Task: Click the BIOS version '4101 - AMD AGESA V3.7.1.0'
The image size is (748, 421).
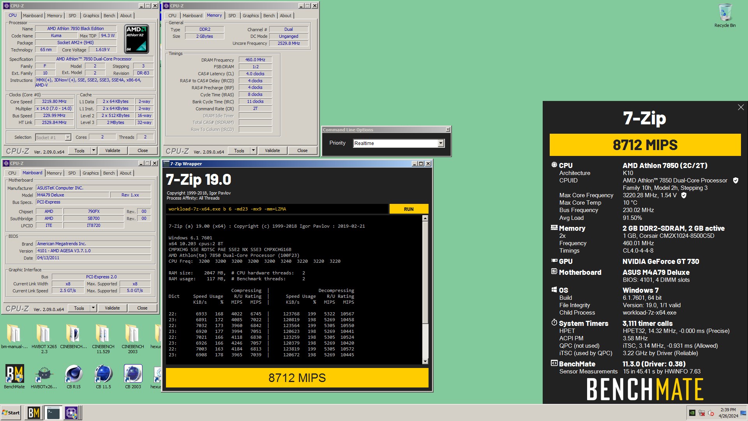Action: [93, 251]
